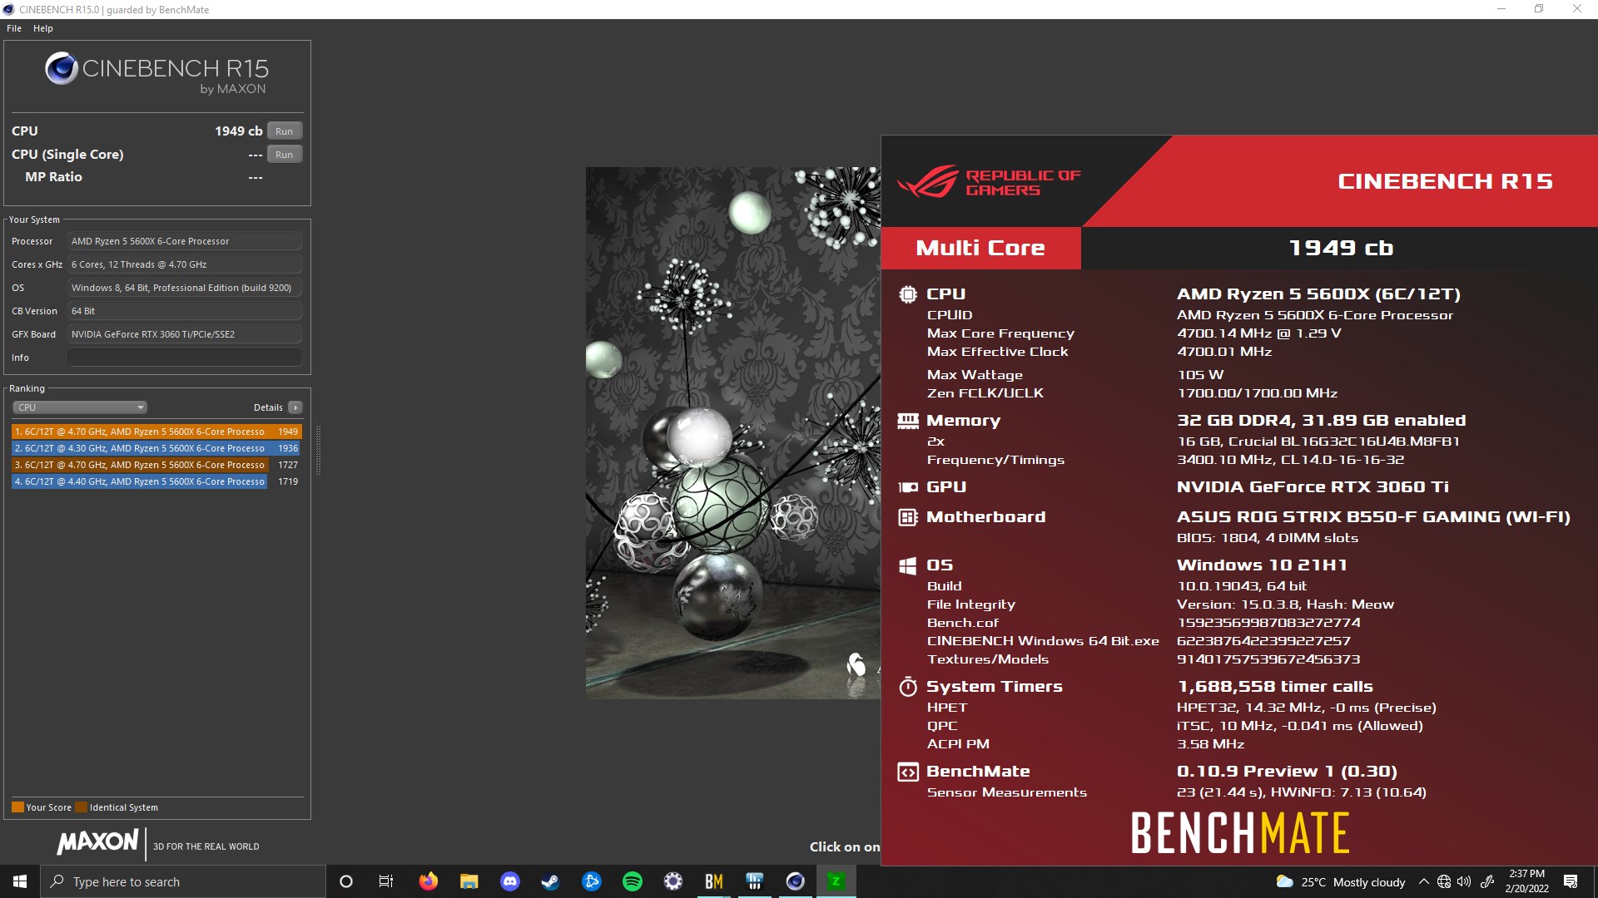Click the rendered scene image
This screenshot has width=1598, height=898.
point(732,432)
